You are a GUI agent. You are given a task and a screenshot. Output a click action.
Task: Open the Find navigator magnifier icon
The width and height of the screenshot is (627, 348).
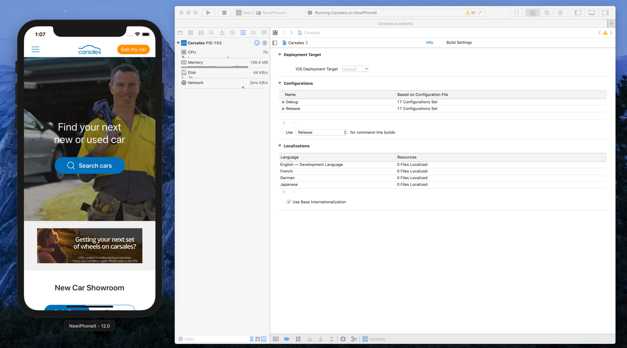click(x=211, y=33)
